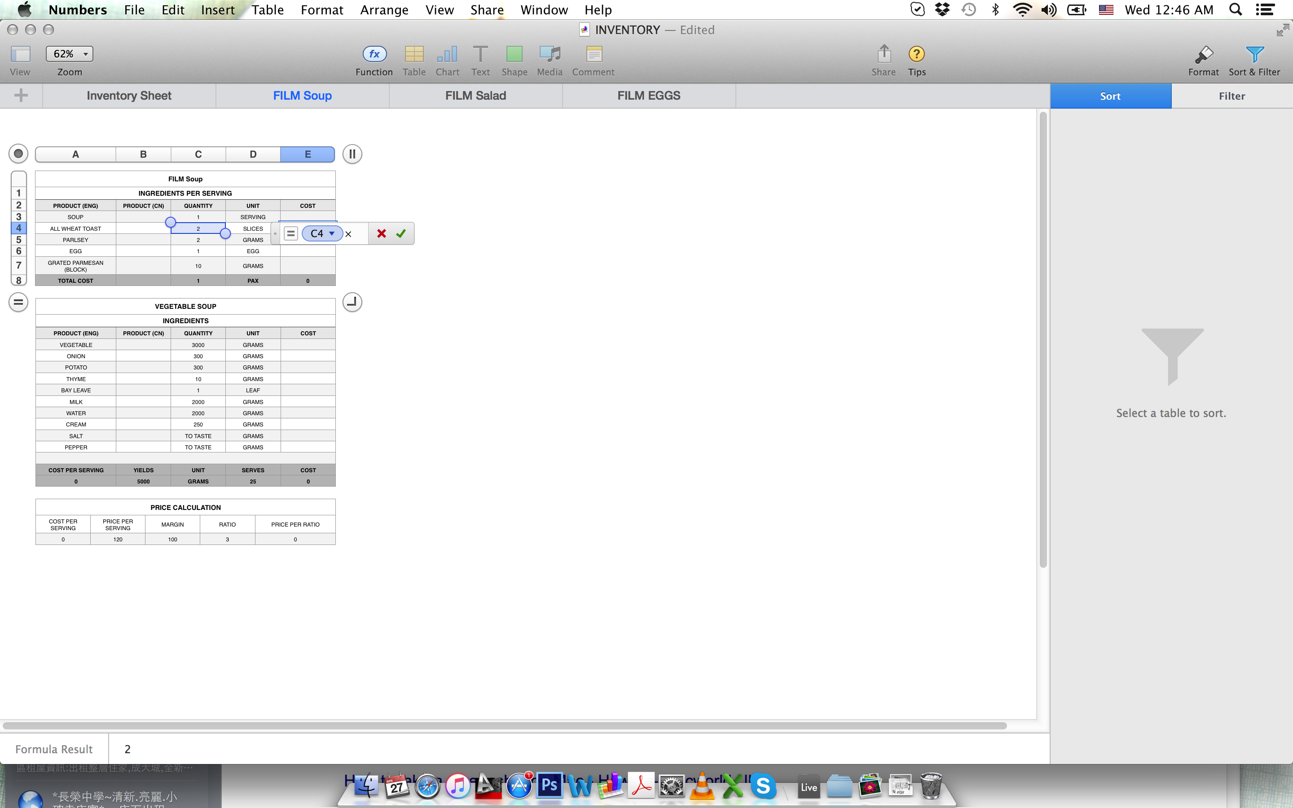
Task: Open the 62% Zoom dropdown
Action: pos(70,54)
